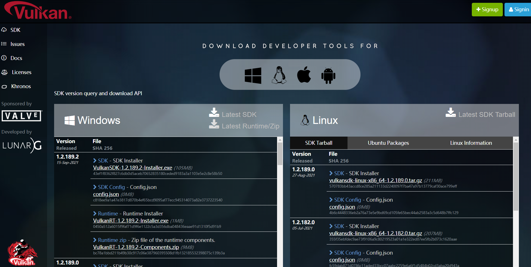Download vulkansdk-linux-x86_64-1.2.189.0.tar.gz

point(376,180)
